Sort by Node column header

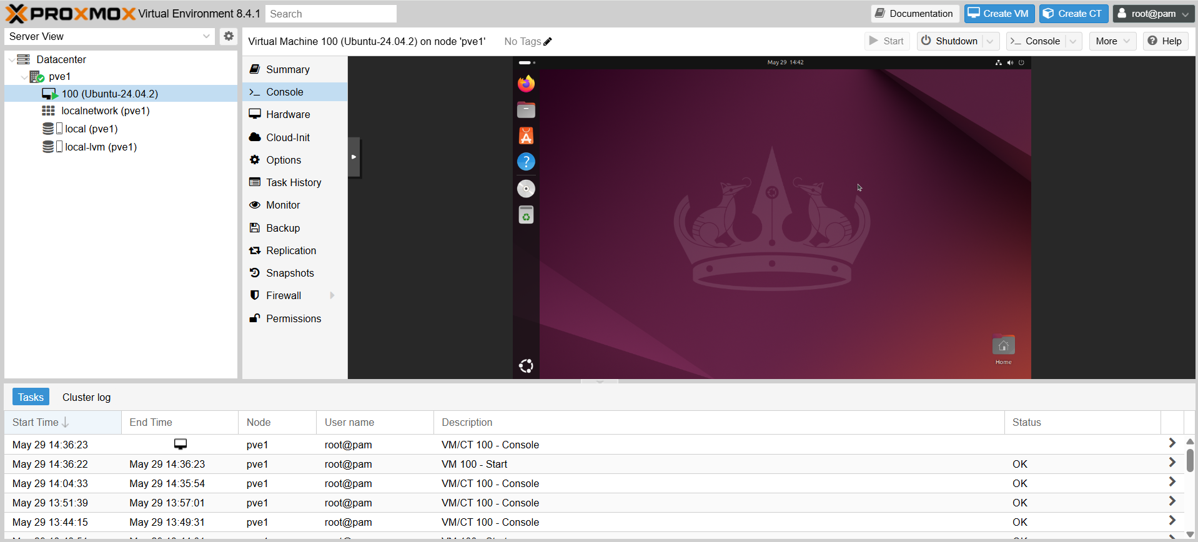(277, 422)
